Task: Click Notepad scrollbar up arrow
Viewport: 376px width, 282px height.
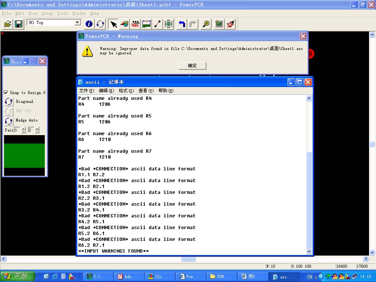Action: tap(309, 98)
